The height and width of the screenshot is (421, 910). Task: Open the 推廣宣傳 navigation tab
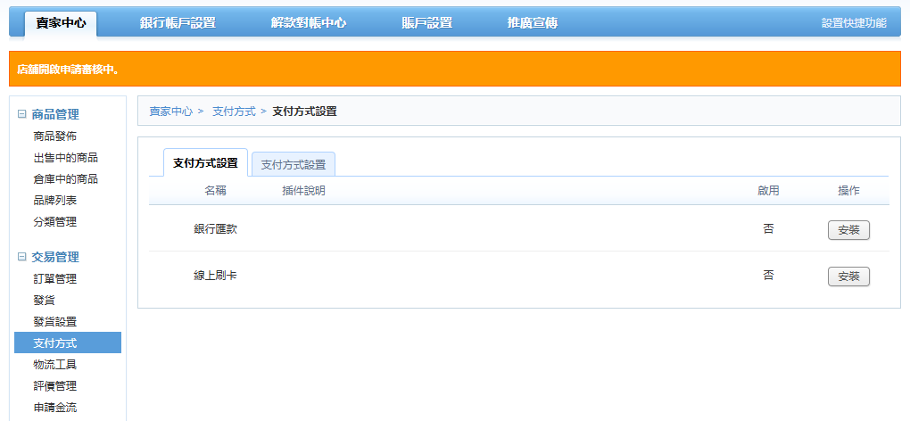(x=532, y=23)
